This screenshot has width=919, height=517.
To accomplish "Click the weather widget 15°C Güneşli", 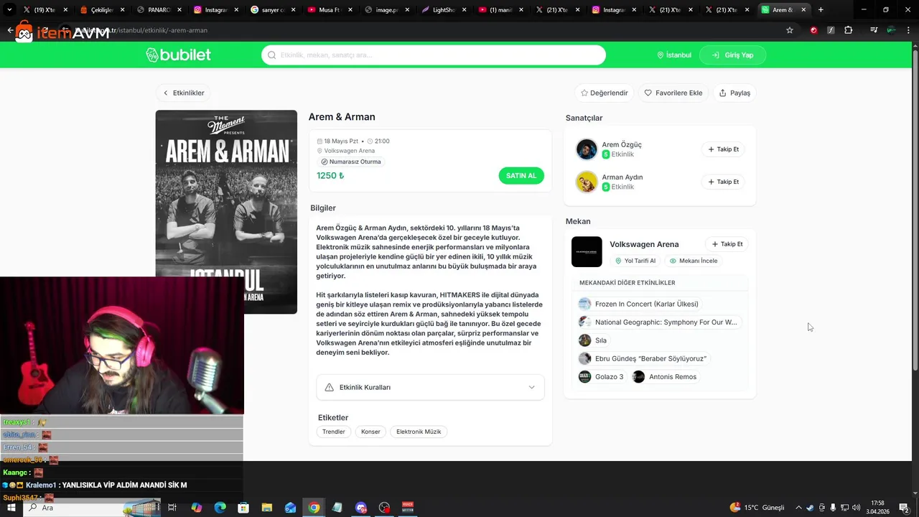I will pos(757,508).
